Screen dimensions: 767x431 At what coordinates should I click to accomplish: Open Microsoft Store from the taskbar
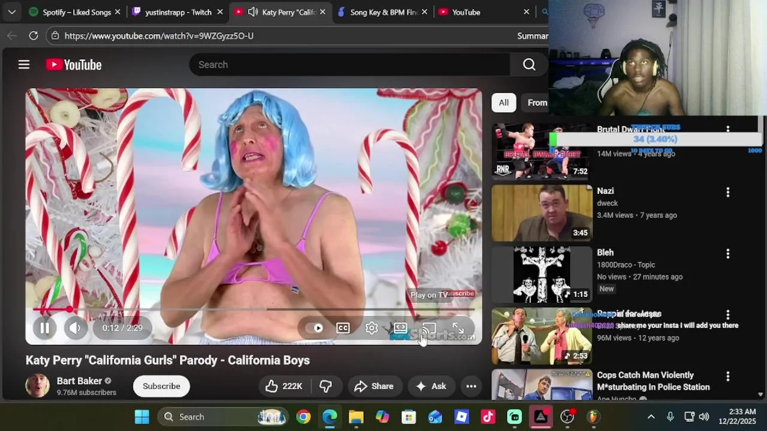[x=409, y=417]
